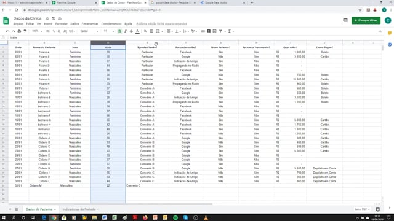Open the font size dropdown
394x221 pixels.
tap(109, 31)
